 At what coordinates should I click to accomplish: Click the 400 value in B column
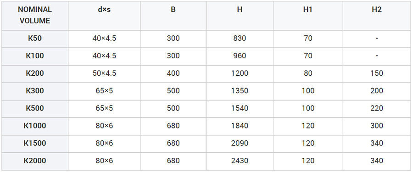pyautogui.click(x=173, y=73)
